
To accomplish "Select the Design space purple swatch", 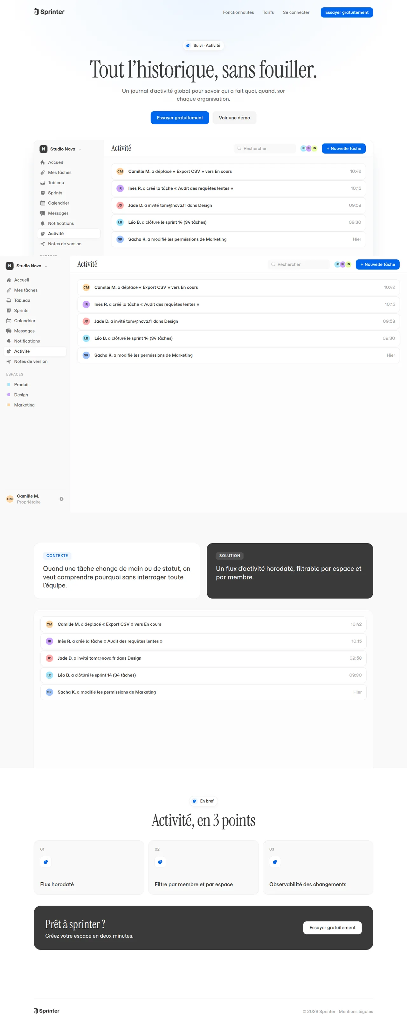I will [x=9, y=395].
